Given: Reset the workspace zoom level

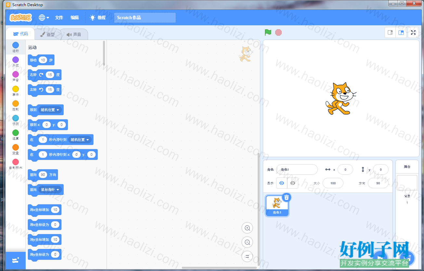Looking at the screenshot, I should [247, 256].
